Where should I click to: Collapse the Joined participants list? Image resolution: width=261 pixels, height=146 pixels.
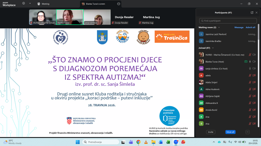point(213,48)
